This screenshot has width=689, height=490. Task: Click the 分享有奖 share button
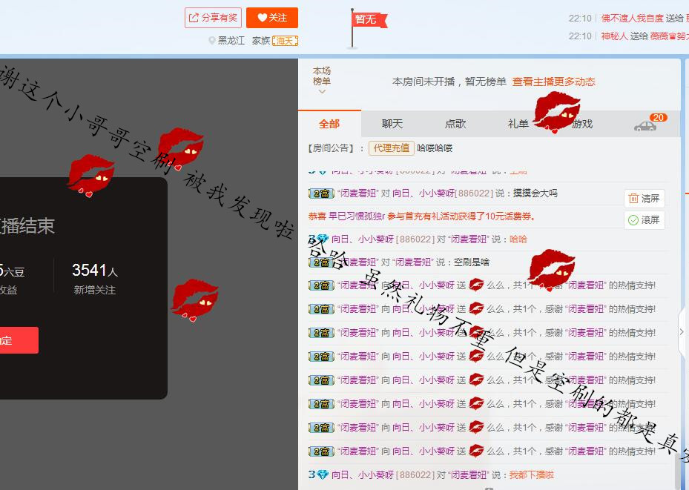pyautogui.click(x=213, y=18)
